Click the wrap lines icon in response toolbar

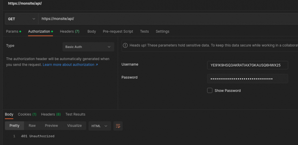(x=118, y=126)
